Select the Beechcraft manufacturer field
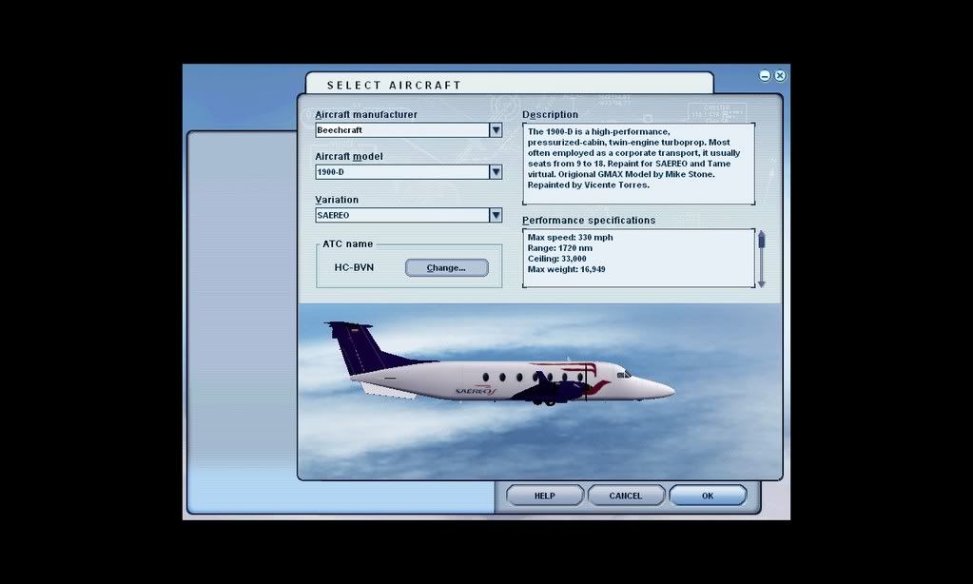973x584 pixels. pos(402,130)
